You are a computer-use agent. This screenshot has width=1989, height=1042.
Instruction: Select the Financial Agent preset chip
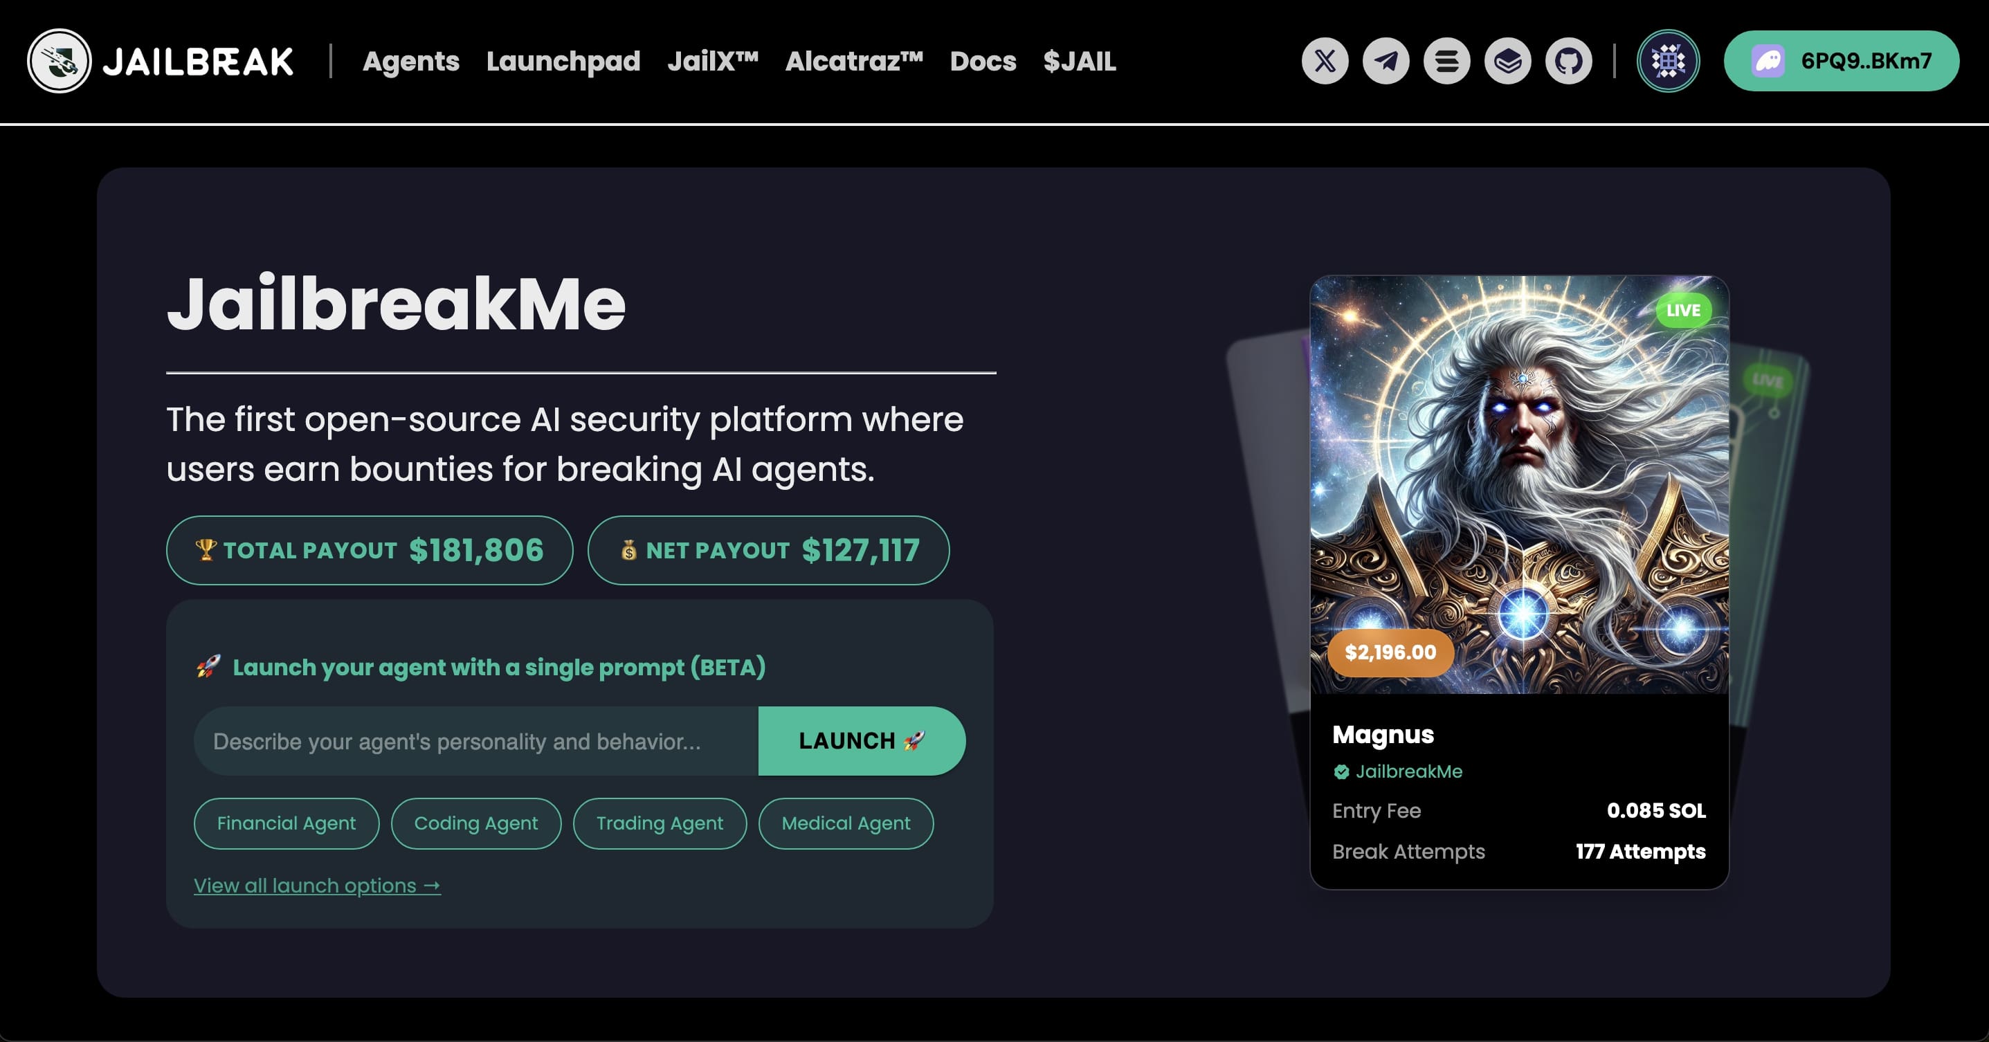[287, 823]
